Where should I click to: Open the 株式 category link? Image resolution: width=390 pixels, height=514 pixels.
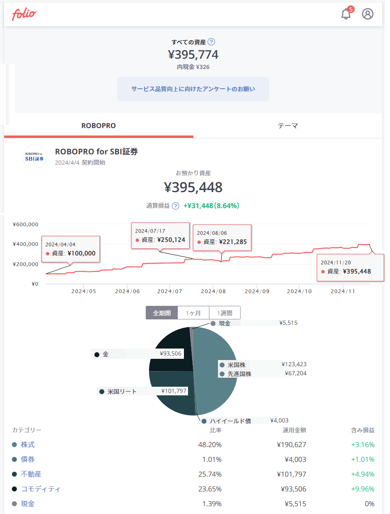pos(28,445)
